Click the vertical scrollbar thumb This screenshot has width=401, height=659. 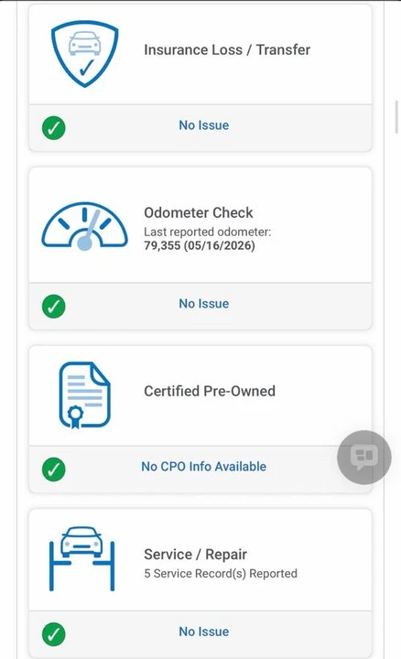396,117
